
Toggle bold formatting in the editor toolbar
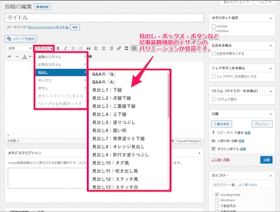coord(58,48)
